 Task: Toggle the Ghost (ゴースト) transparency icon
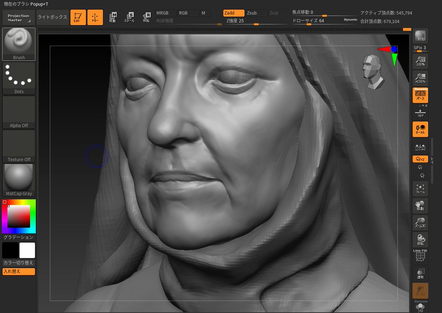coord(420,291)
